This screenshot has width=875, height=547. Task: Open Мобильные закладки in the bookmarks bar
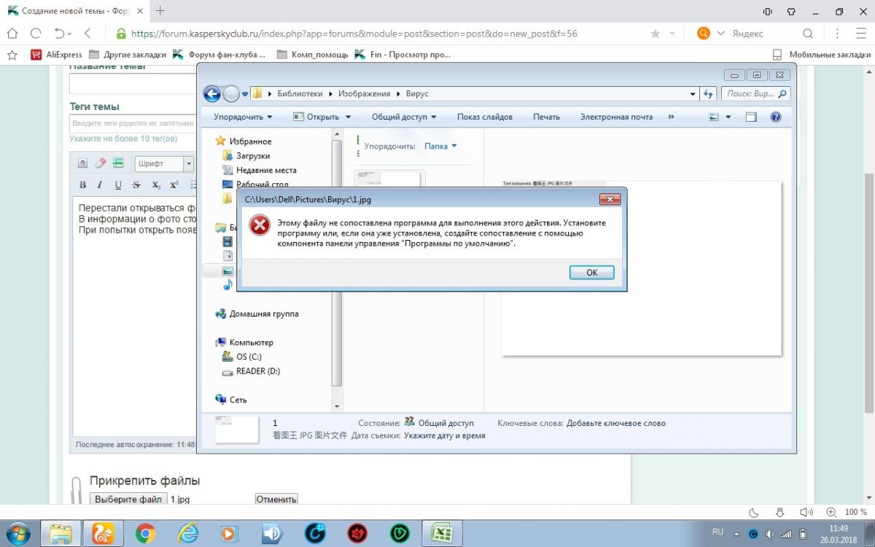tap(822, 55)
